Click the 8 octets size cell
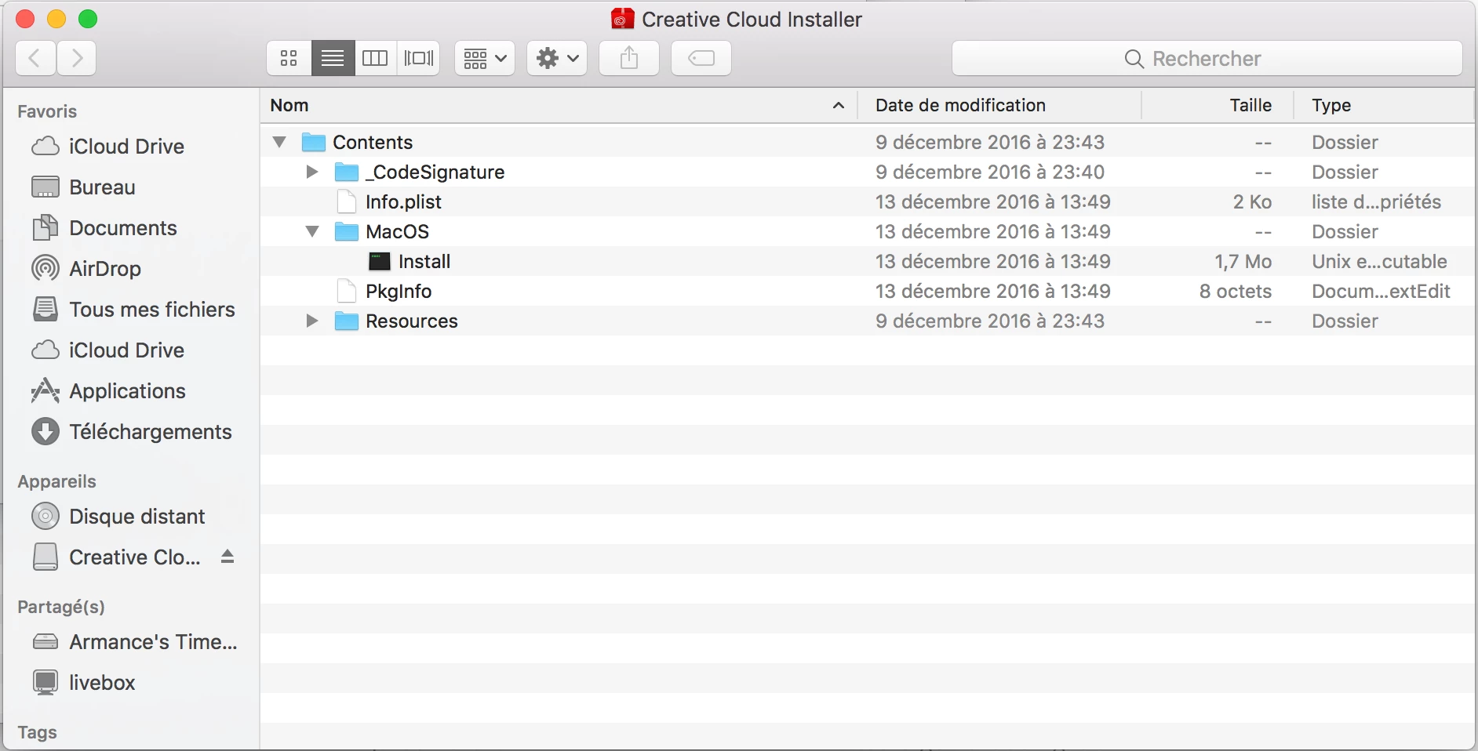The width and height of the screenshot is (1478, 751). coord(1236,291)
